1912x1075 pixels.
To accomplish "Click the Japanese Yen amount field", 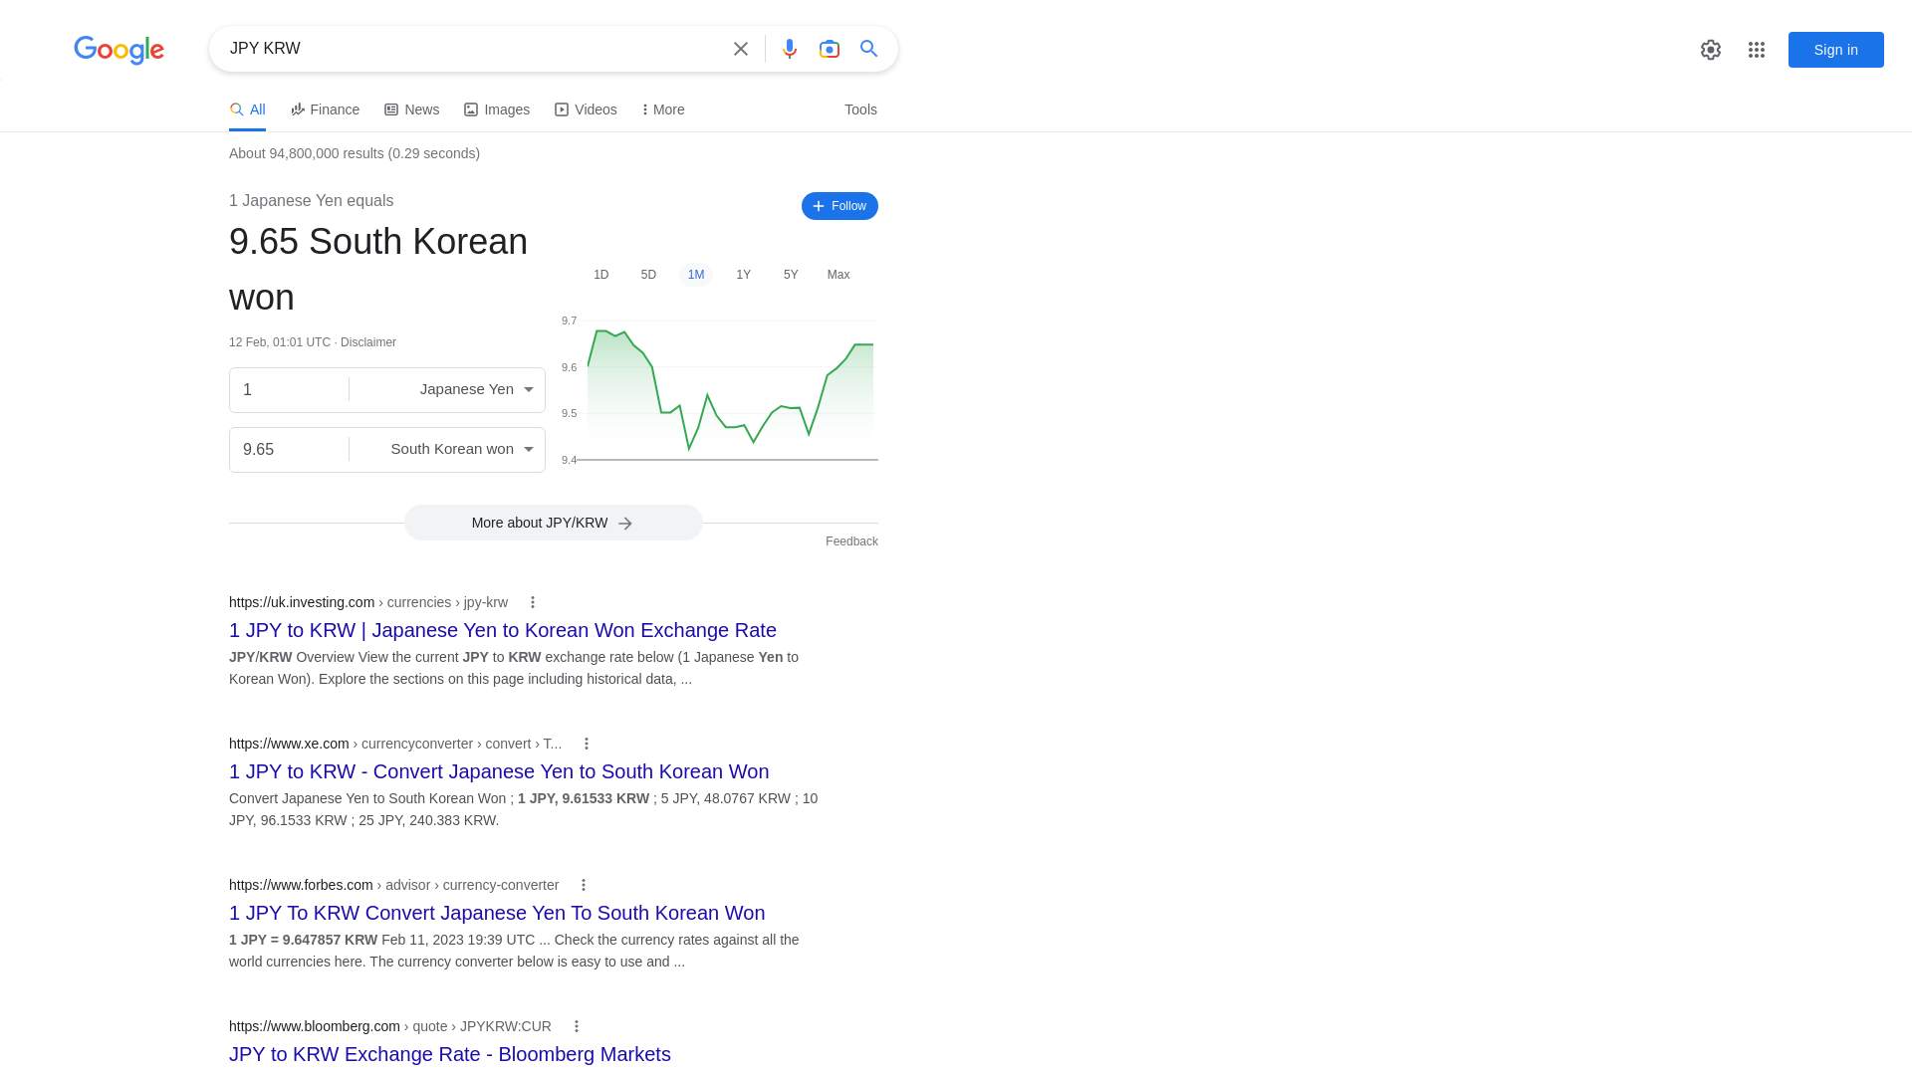I will tap(289, 390).
